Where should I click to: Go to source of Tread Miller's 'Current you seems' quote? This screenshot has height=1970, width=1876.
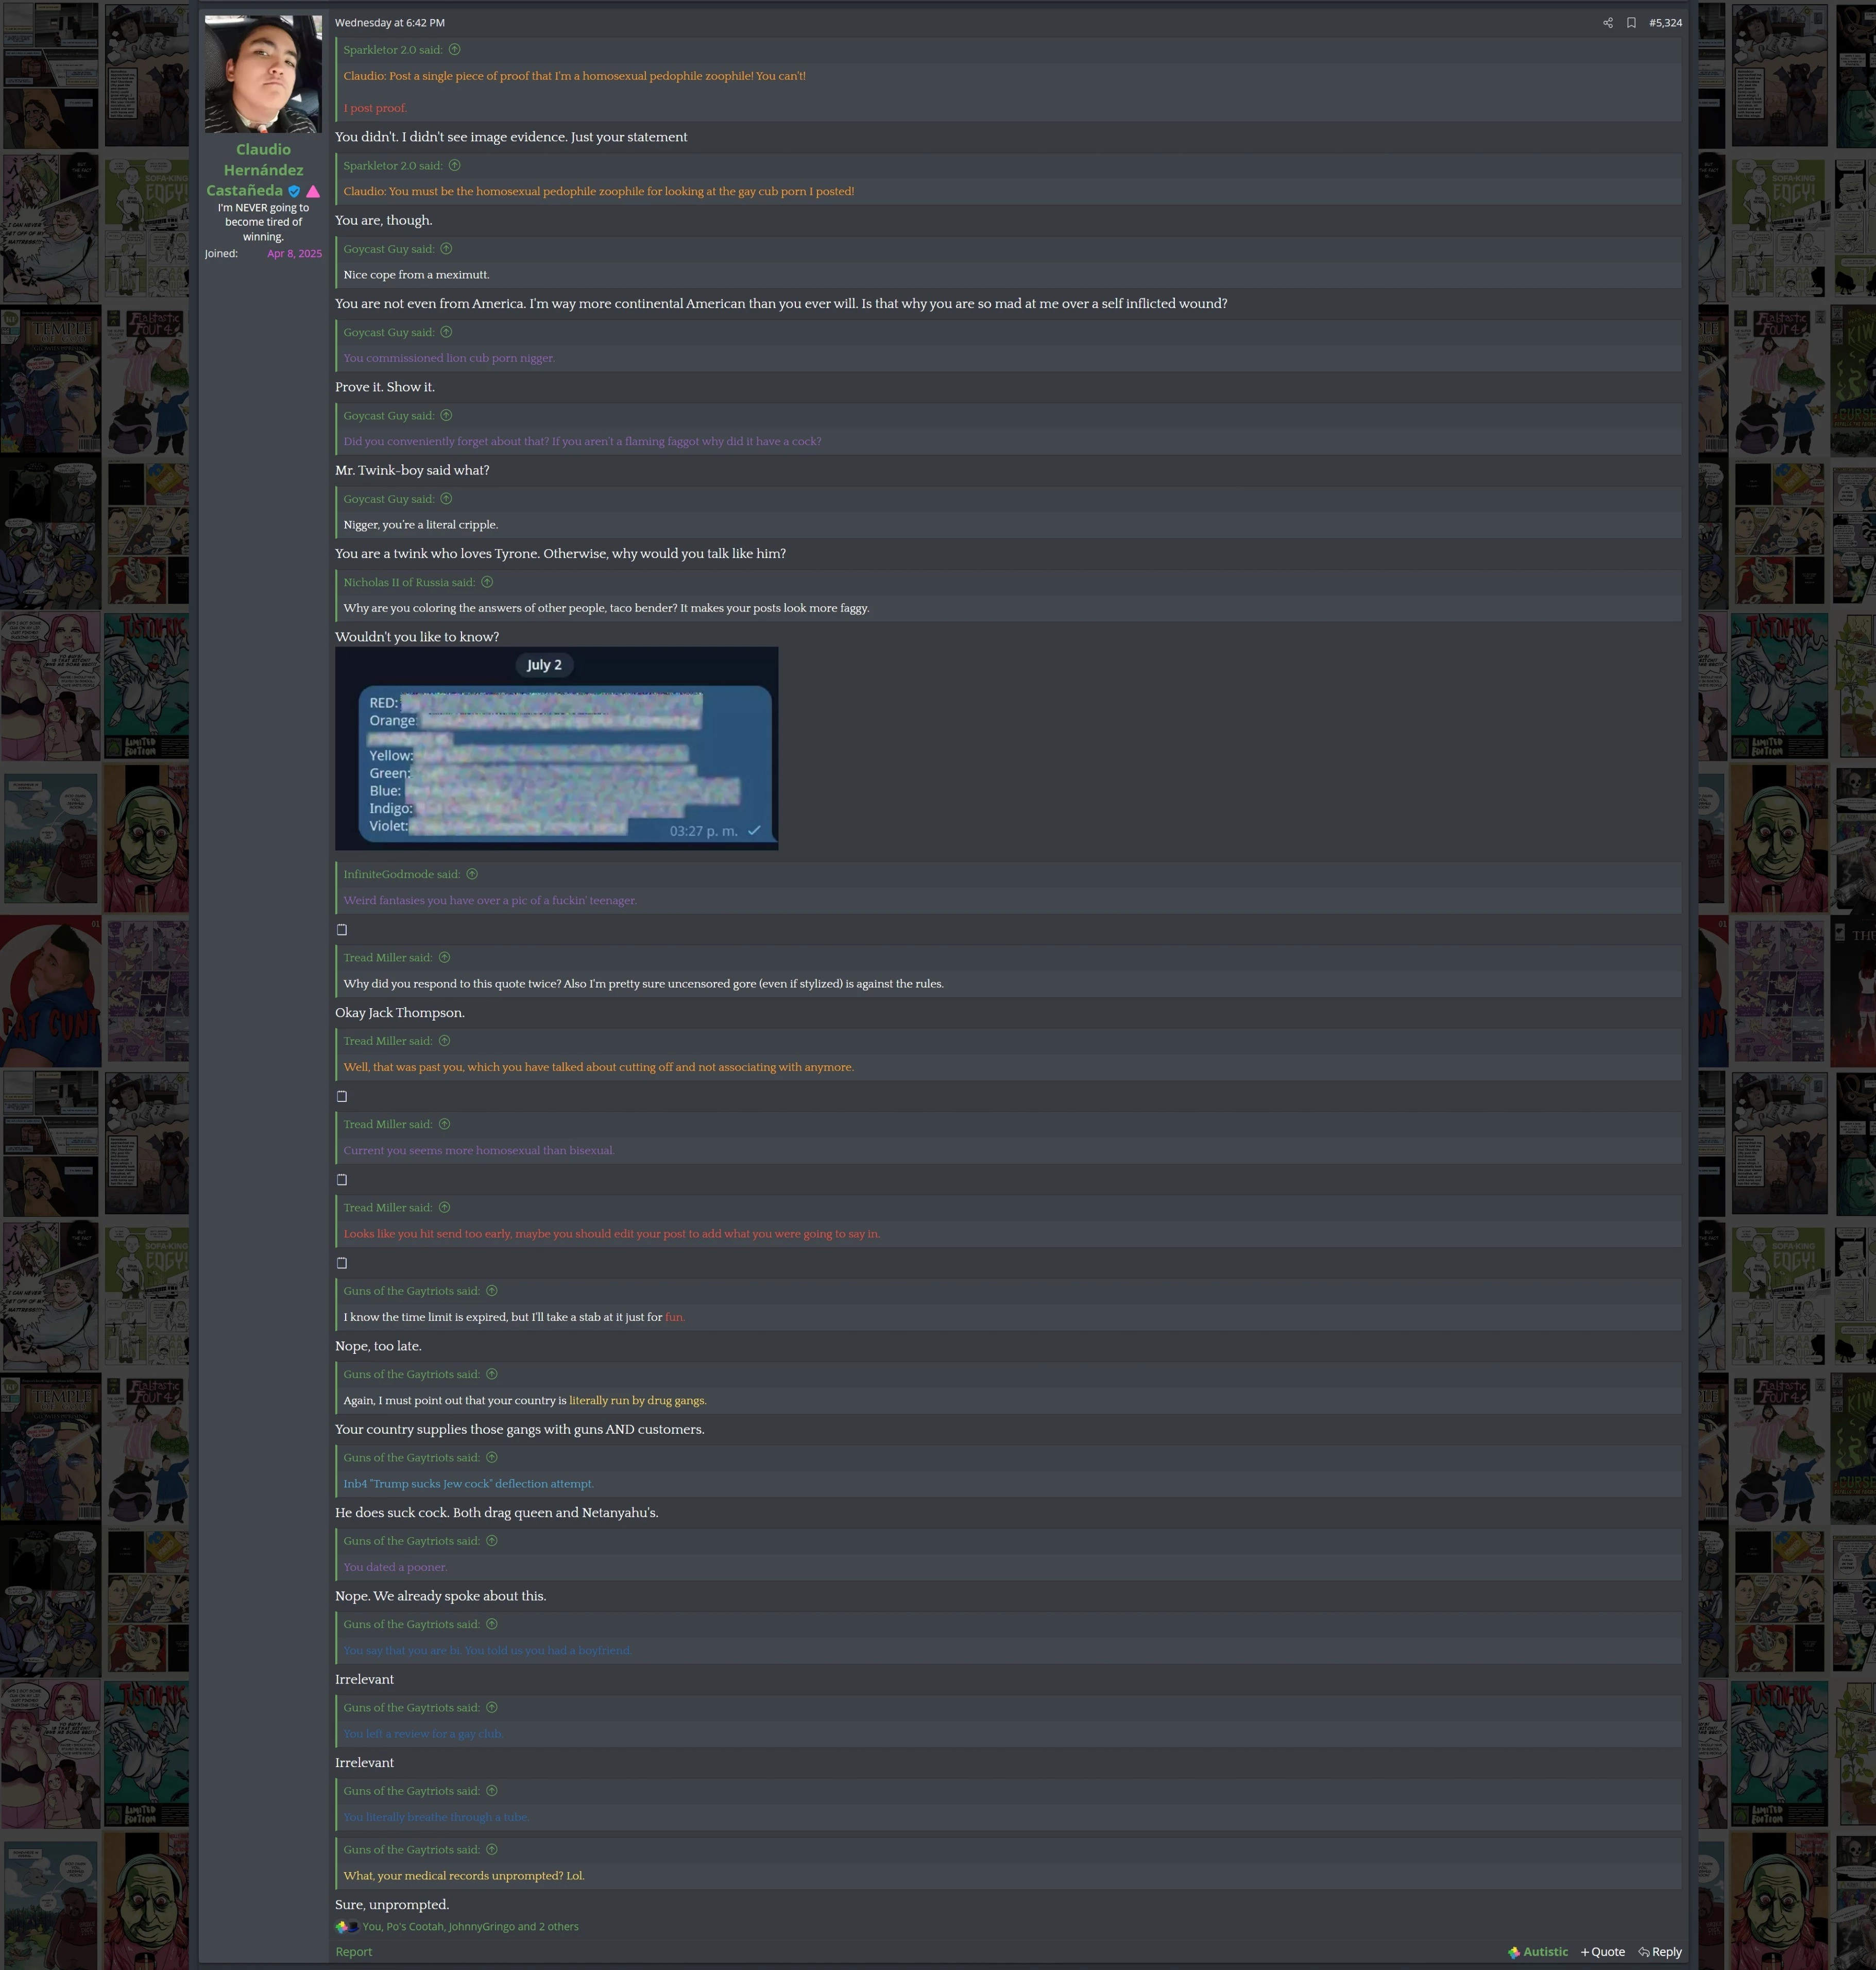coord(445,1124)
